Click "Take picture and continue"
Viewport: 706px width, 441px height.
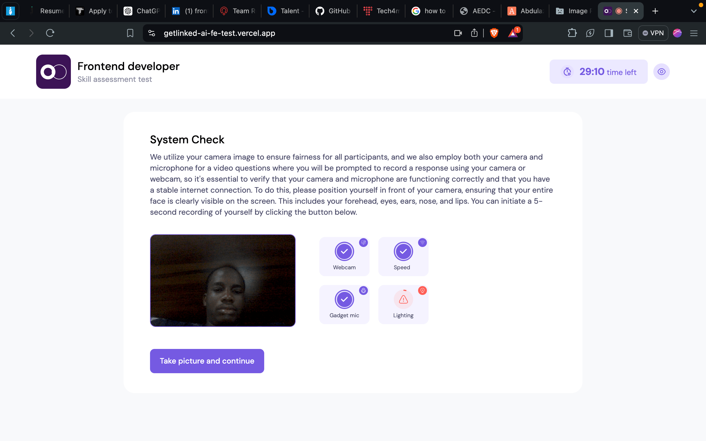(x=207, y=361)
